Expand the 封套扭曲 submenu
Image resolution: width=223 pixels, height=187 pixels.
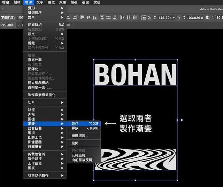pos(45,128)
